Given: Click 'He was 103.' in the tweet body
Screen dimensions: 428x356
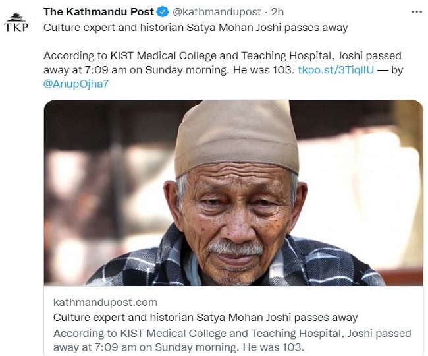Looking at the screenshot, I should tap(269, 68).
